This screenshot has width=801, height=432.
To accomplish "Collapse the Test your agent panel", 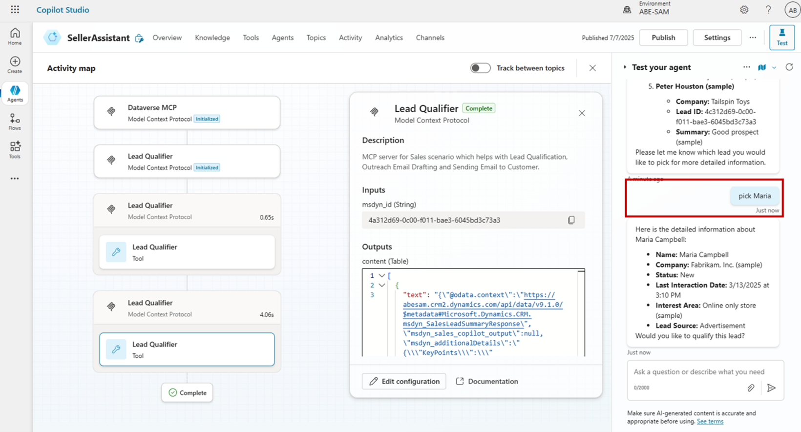I will pos(625,67).
